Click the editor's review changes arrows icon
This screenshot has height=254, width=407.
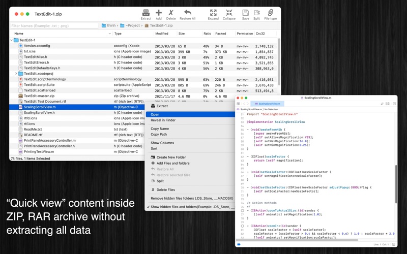pyautogui.click(x=382, y=104)
